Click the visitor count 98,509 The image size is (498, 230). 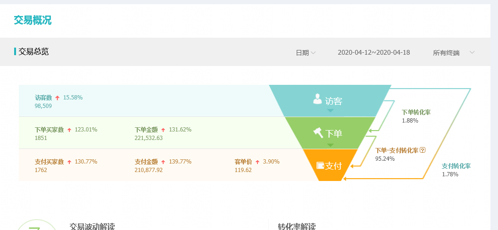pyautogui.click(x=43, y=106)
